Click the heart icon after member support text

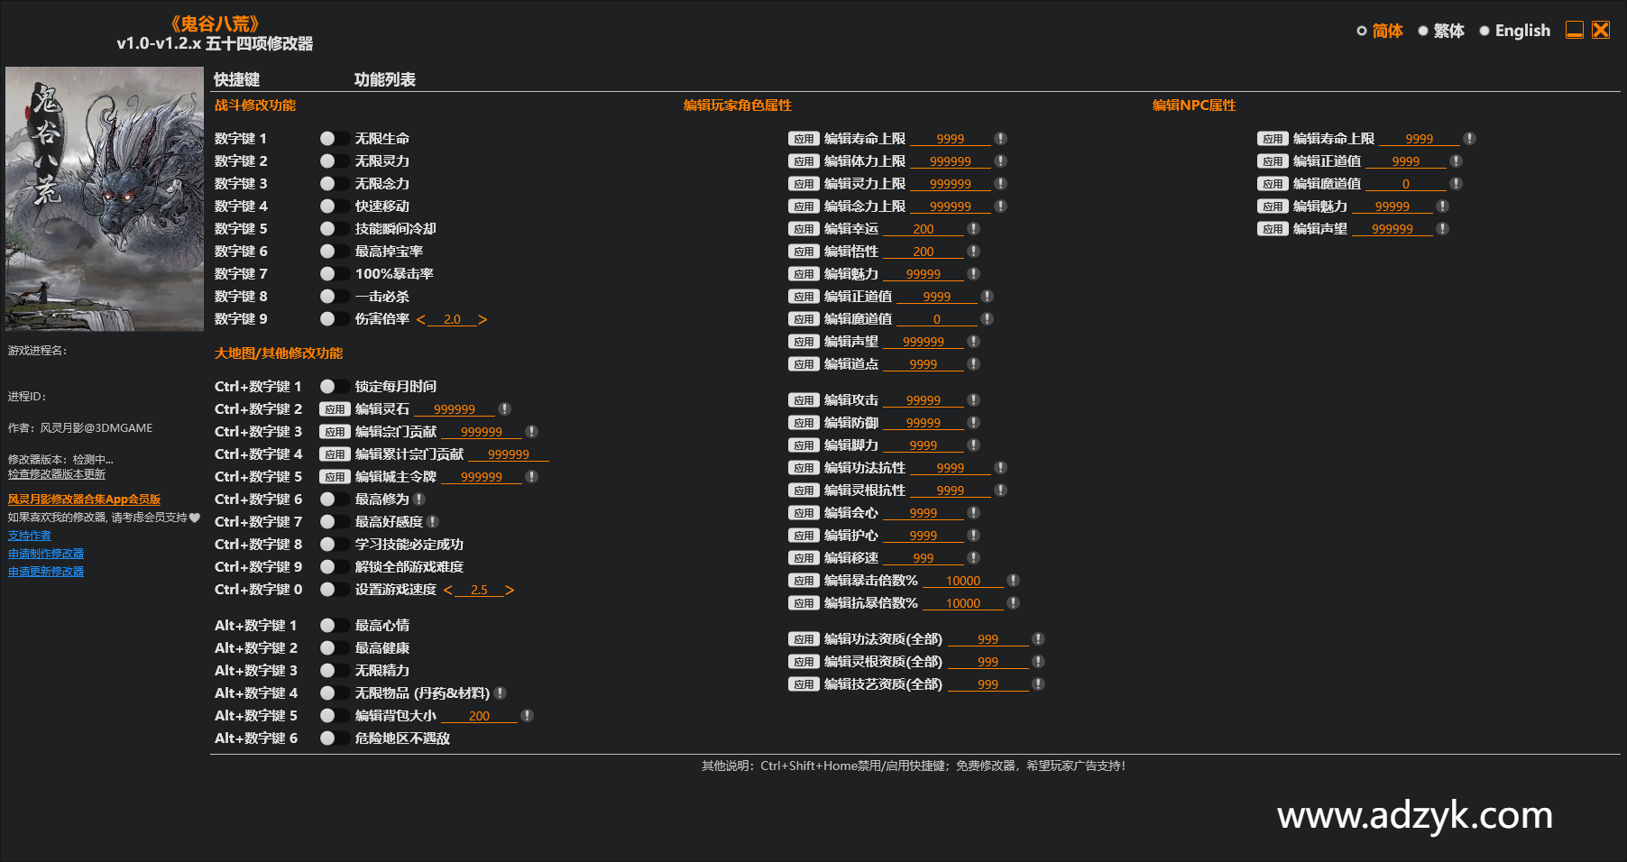(x=195, y=518)
